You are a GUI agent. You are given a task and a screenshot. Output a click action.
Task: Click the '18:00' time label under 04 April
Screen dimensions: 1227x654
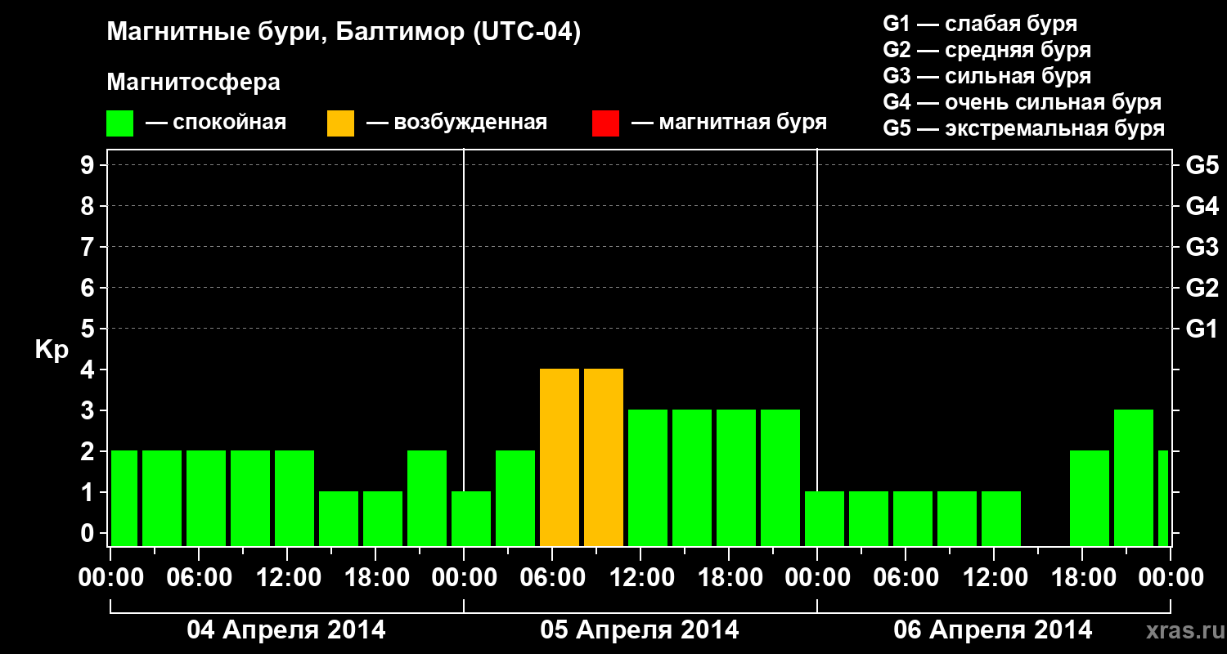click(376, 578)
